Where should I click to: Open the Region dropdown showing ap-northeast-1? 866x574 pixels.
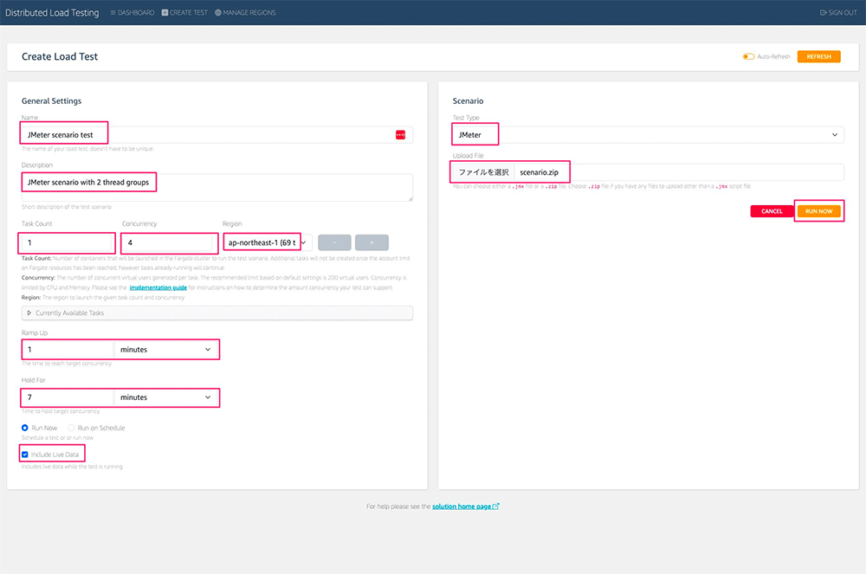267,242
